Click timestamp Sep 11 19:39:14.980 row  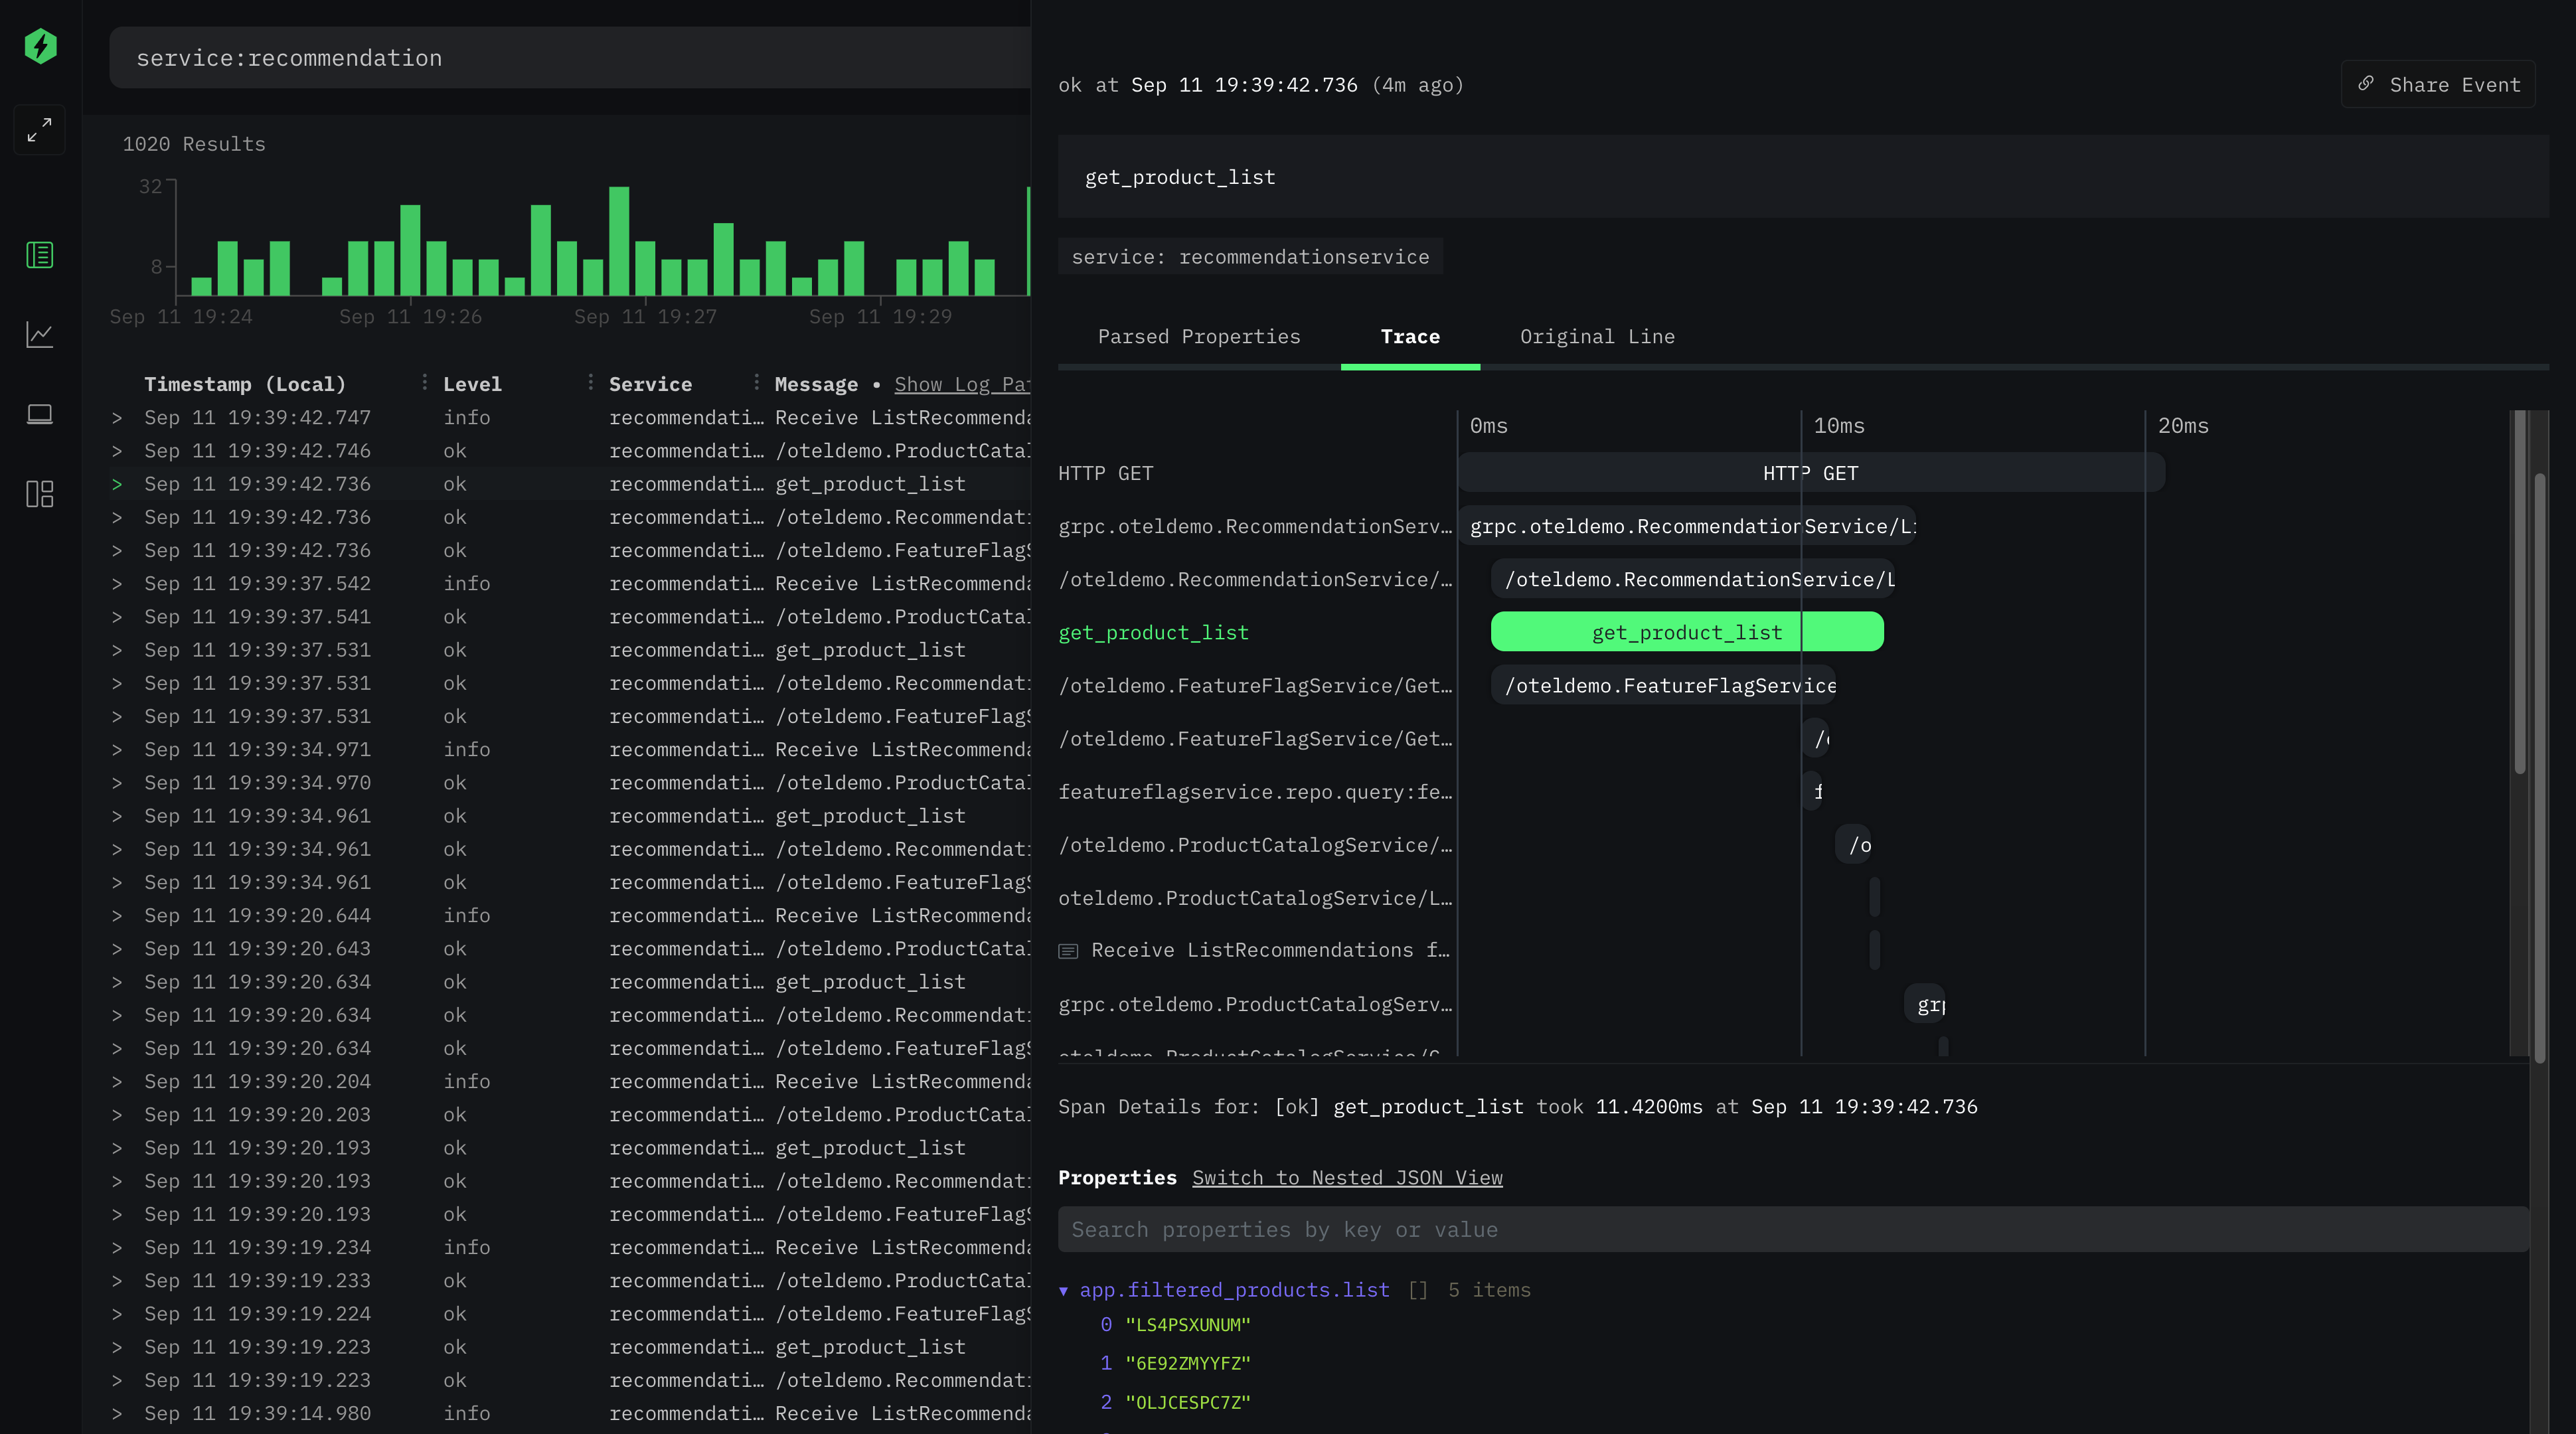click(x=257, y=1414)
